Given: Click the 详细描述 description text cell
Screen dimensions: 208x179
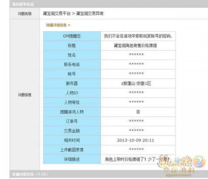Looking at the screenshot, I should point(138,159).
